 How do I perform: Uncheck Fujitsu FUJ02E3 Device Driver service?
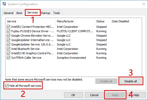[8, 31]
